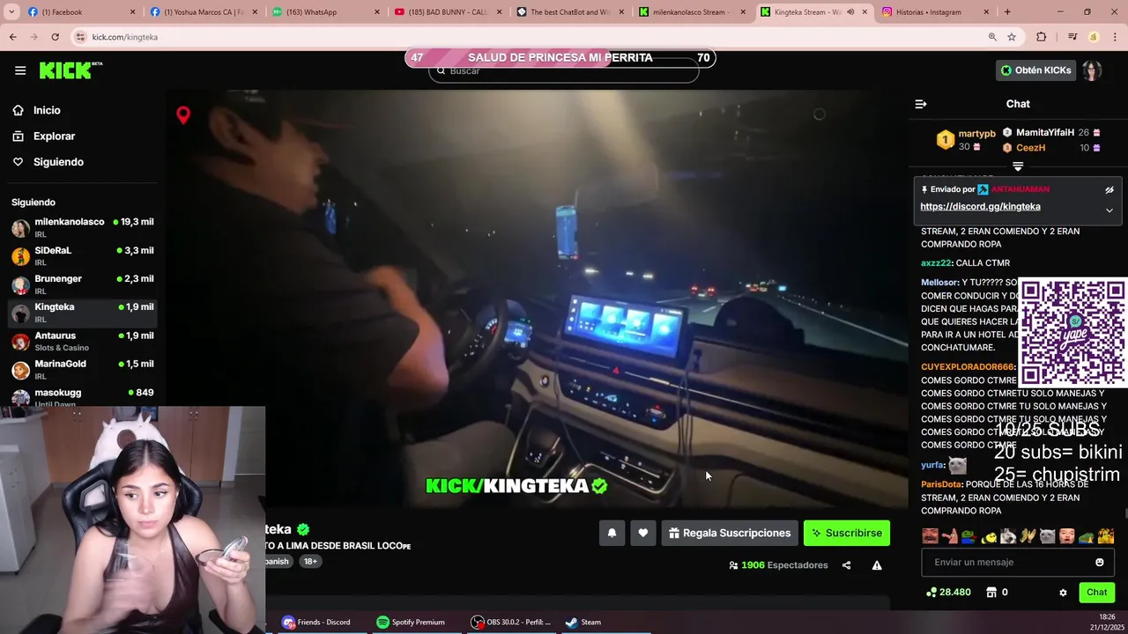Toggle stream notifications bell
1128x634 pixels.
pyautogui.click(x=612, y=533)
